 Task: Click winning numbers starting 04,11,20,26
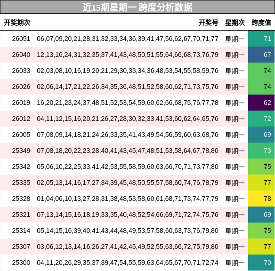point(128,263)
